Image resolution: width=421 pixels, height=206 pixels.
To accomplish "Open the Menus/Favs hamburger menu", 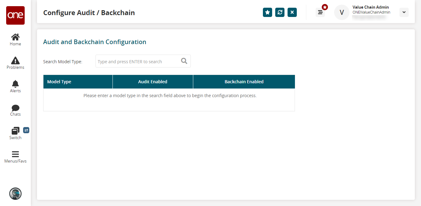I will click(15, 157).
